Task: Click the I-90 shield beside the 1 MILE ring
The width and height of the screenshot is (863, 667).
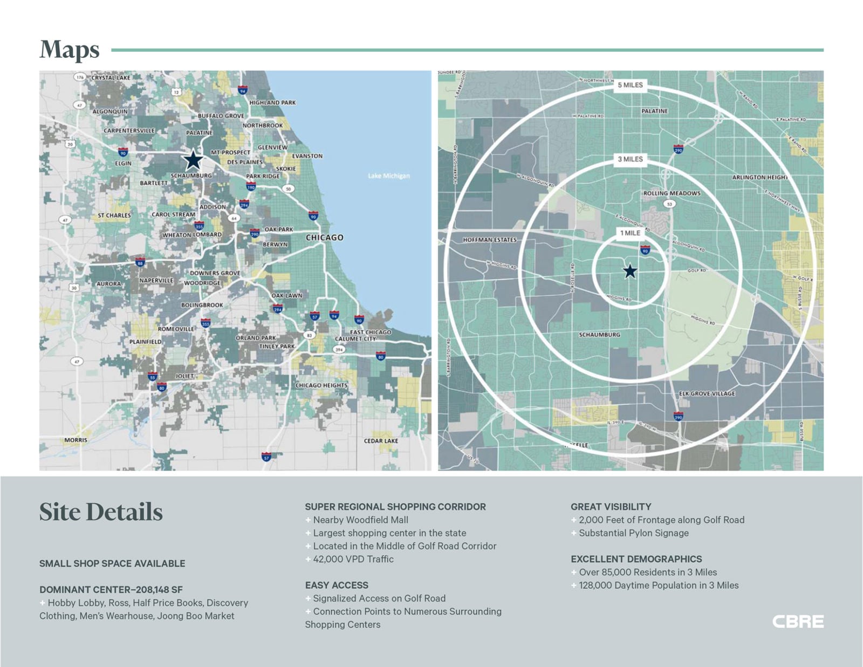Action: click(645, 250)
